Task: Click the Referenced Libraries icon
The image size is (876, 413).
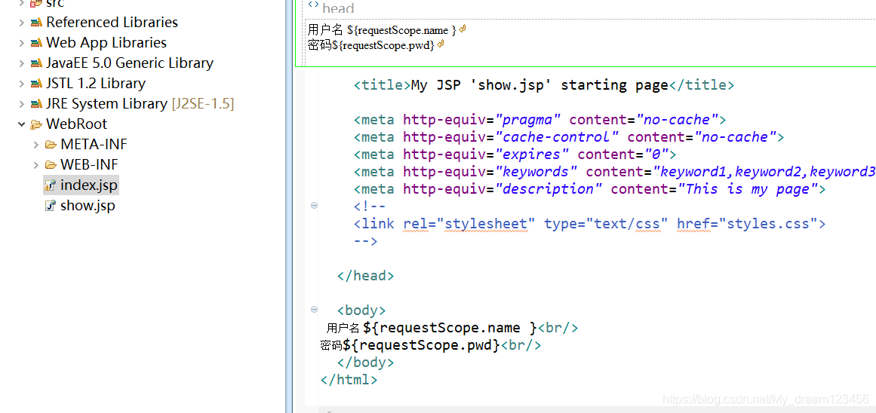Action: point(36,23)
